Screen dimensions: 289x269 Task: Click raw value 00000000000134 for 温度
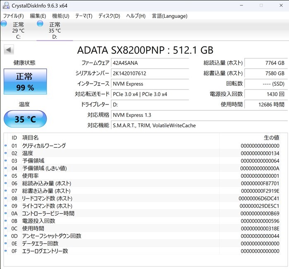(260, 153)
